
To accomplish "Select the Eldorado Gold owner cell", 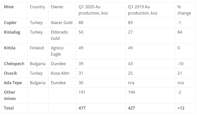I will 59,35.
